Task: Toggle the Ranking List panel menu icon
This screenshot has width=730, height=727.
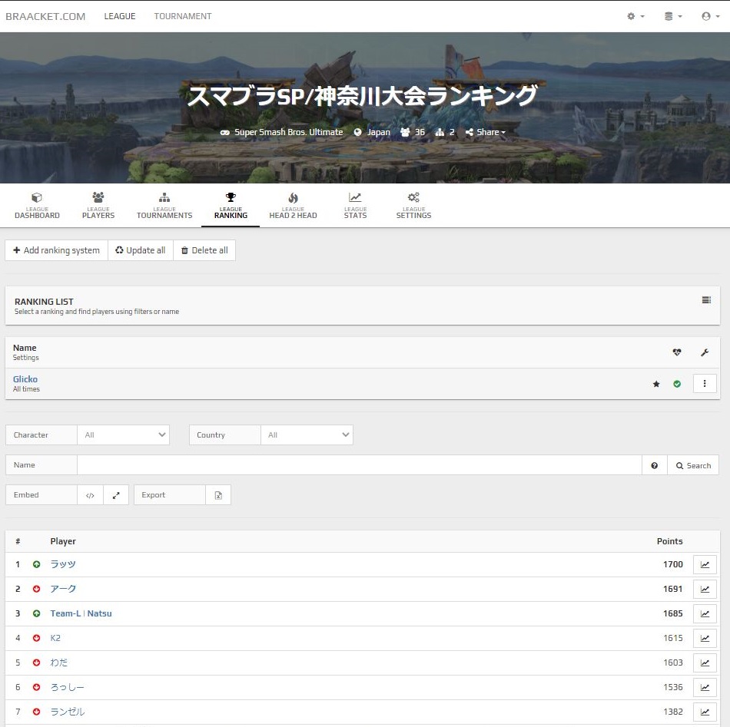Action: (706, 300)
